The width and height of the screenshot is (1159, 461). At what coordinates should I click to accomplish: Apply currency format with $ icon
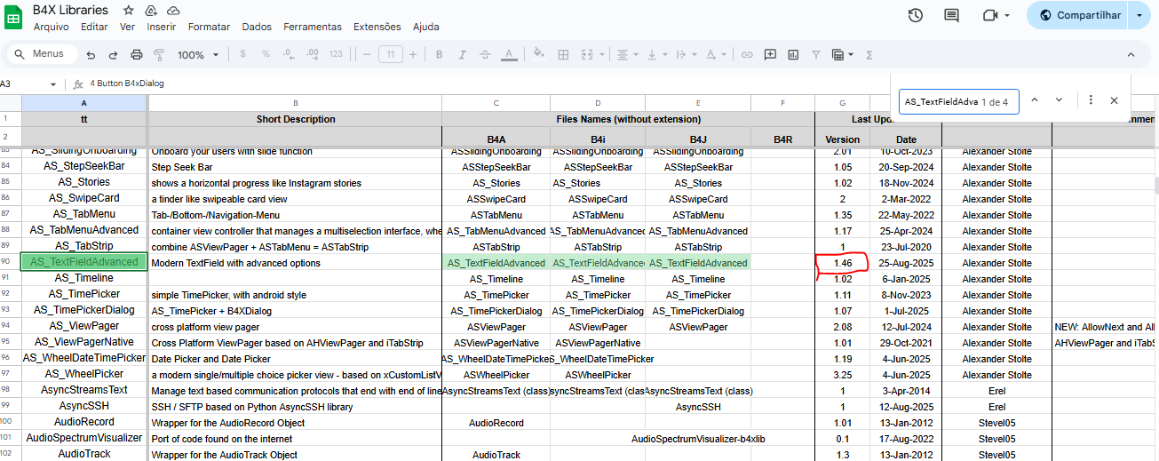tap(242, 54)
